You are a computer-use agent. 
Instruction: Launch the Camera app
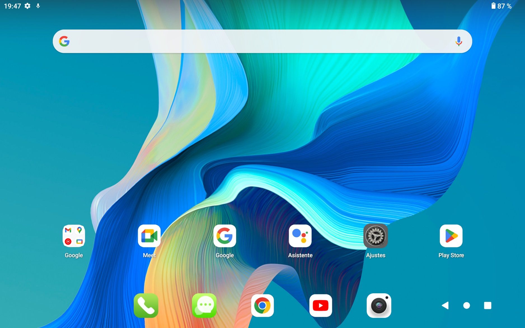(x=379, y=305)
